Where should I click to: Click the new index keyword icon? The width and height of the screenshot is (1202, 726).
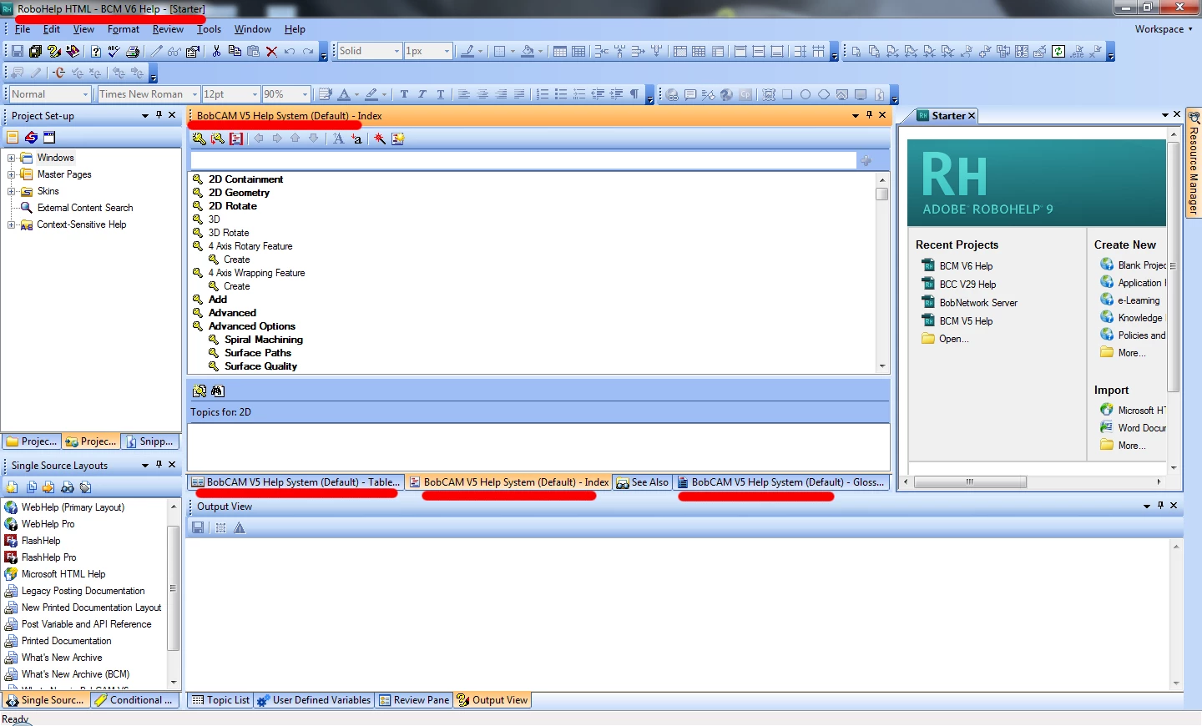(x=199, y=139)
